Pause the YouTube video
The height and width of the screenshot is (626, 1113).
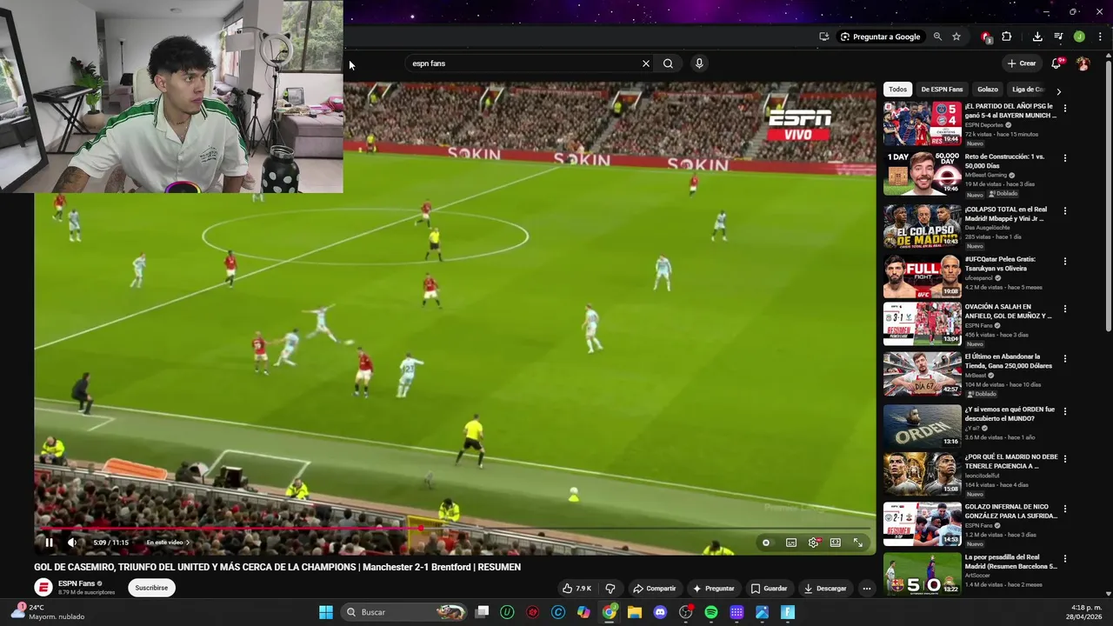(49, 543)
